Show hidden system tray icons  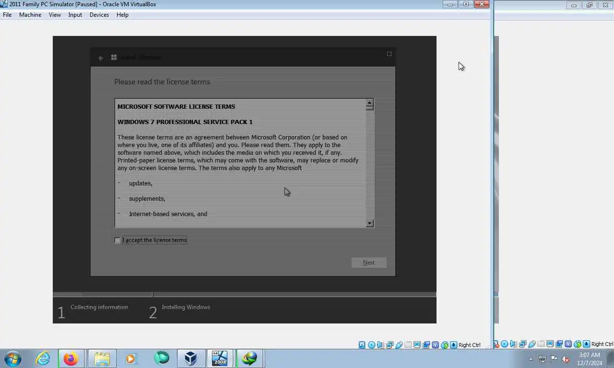(x=531, y=359)
